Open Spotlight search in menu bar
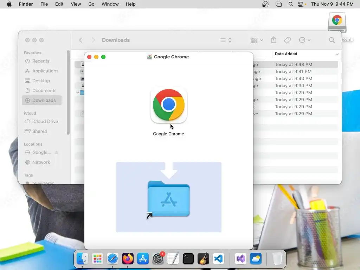Viewport: 360px width, 270px height. point(291,4)
